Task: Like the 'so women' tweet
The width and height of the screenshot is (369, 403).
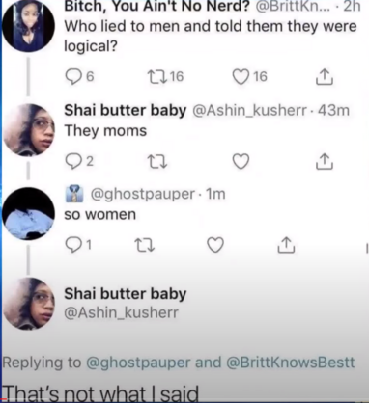Action: [215, 245]
